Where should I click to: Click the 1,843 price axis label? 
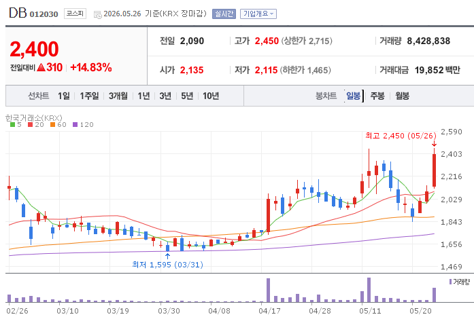(x=452, y=222)
